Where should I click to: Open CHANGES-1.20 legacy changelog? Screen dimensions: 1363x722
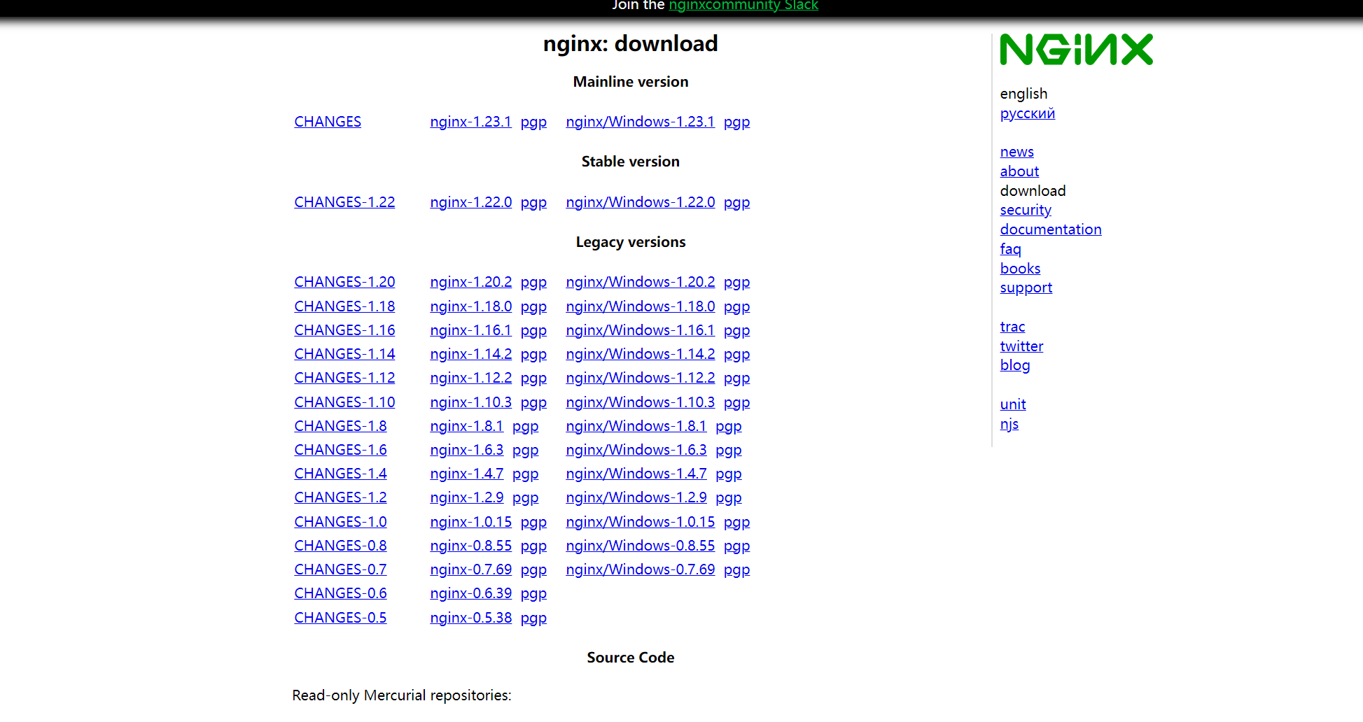pyautogui.click(x=344, y=282)
